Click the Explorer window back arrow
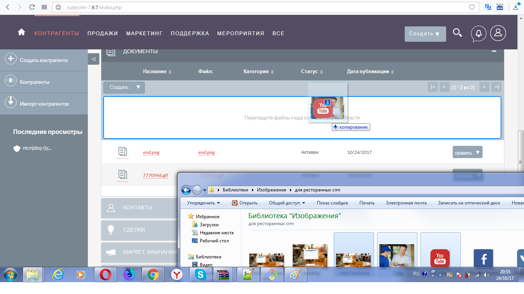The height and width of the screenshot is (294, 524). pyautogui.click(x=186, y=190)
